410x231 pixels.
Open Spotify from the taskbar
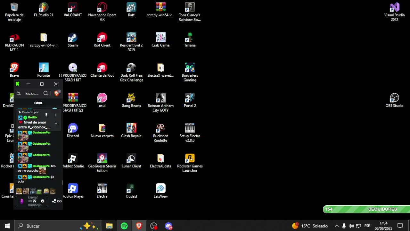pos(124,226)
